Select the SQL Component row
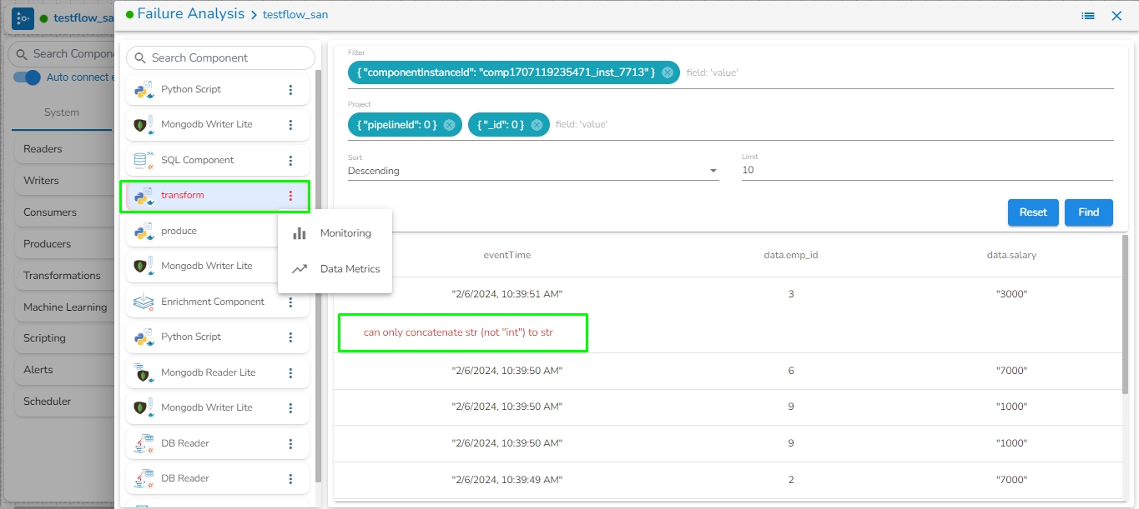 point(218,160)
